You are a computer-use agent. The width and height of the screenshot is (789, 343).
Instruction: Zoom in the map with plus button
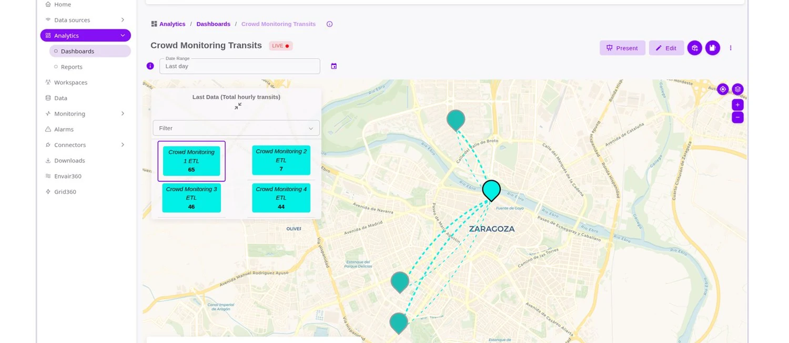(x=737, y=105)
